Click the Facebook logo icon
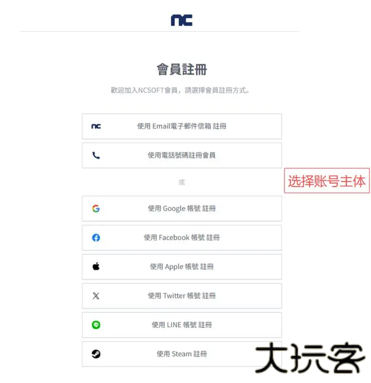The image size is (371, 383). (x=96, y=238)
